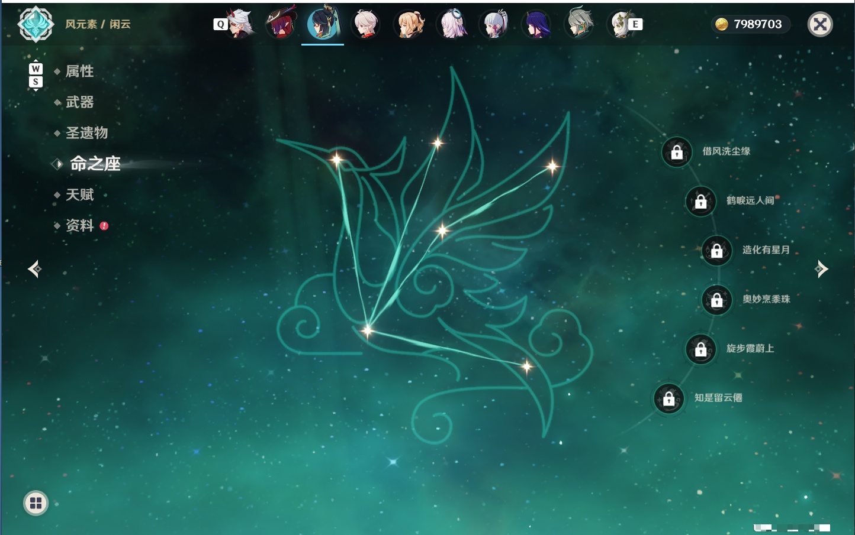Close the character screen

[x=820, y=24]
